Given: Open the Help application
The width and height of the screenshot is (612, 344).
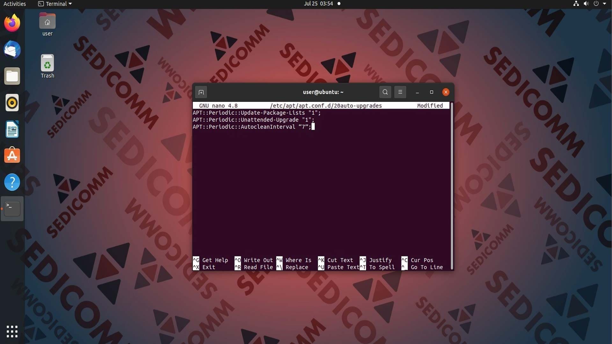Looking at the screenshot, I should coord(12,183).
